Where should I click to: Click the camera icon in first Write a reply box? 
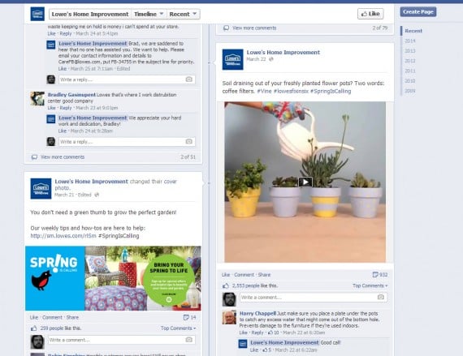[x=189, y=79]
